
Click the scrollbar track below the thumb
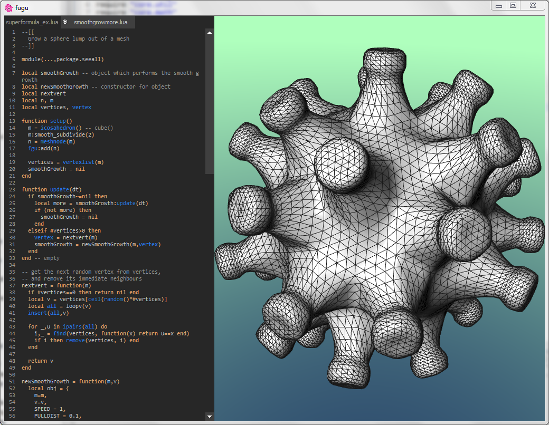[x=209, y=290]
